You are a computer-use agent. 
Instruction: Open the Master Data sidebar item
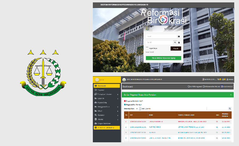(102, 102)
